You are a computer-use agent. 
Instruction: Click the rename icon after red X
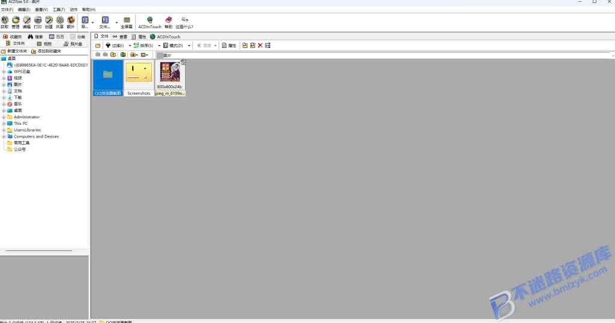pos(267,46)
